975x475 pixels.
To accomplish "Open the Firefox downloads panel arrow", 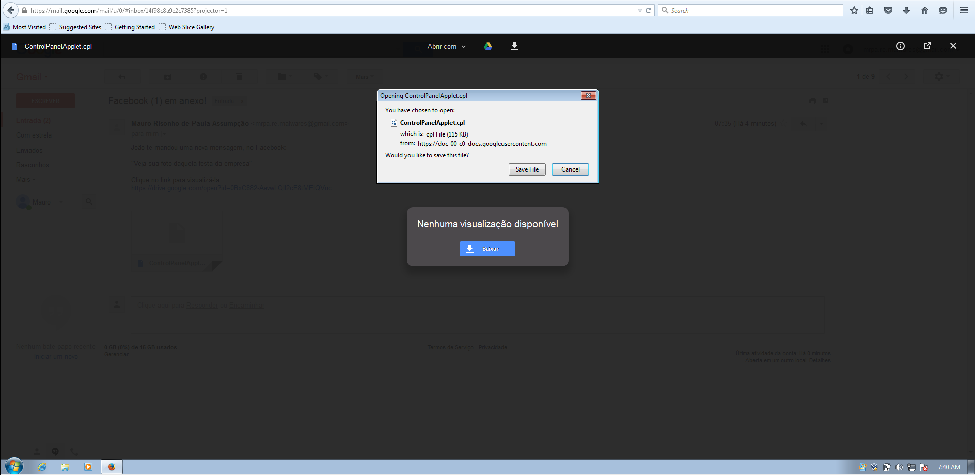I will coord(906,10).
